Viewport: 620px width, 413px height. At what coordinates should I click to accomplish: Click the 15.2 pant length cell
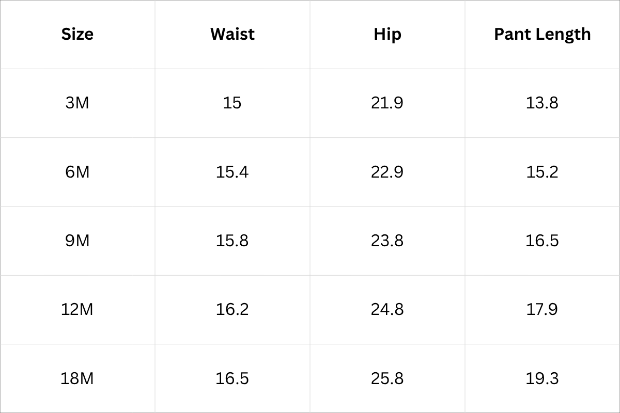tap(542, 172)
